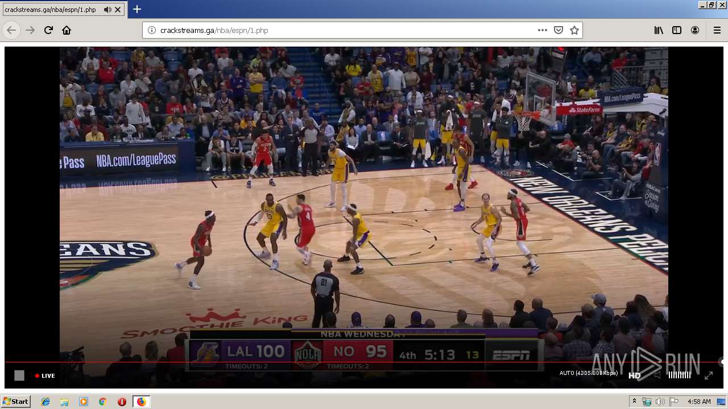This screenshot has height=409, width=728.
Task: Bookmark this page with the star
Action: pos(574,30)
